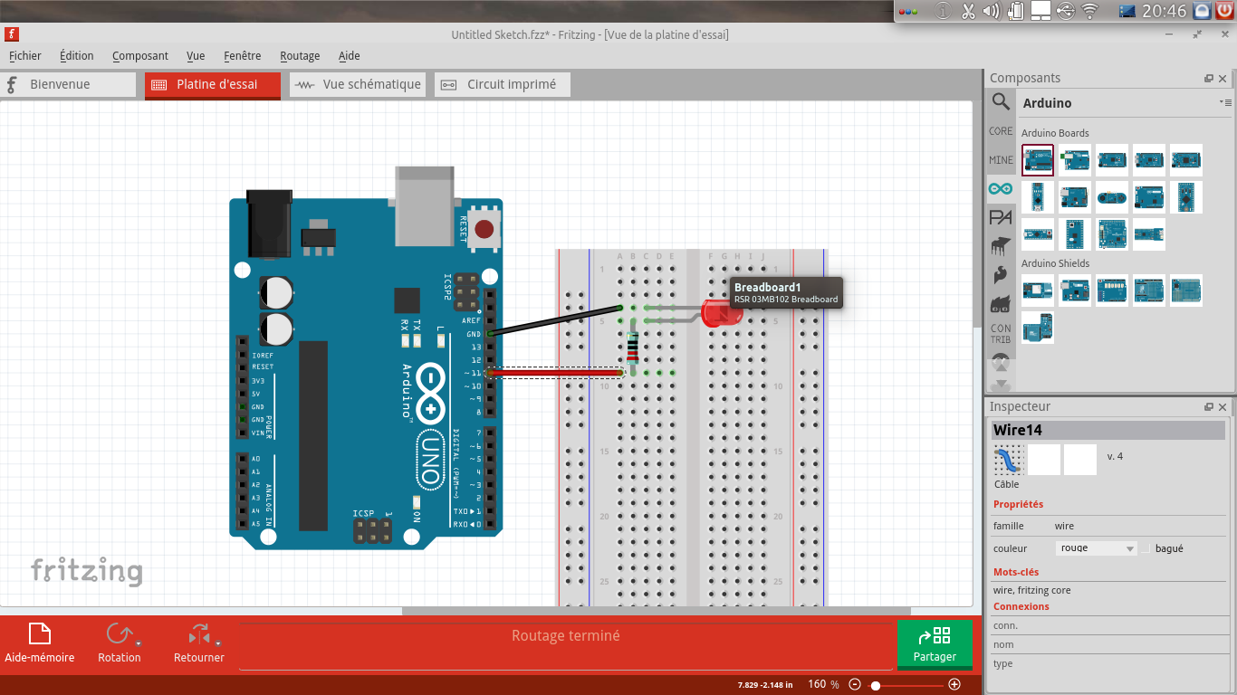Open the Aide menu

tap(350, 55)
